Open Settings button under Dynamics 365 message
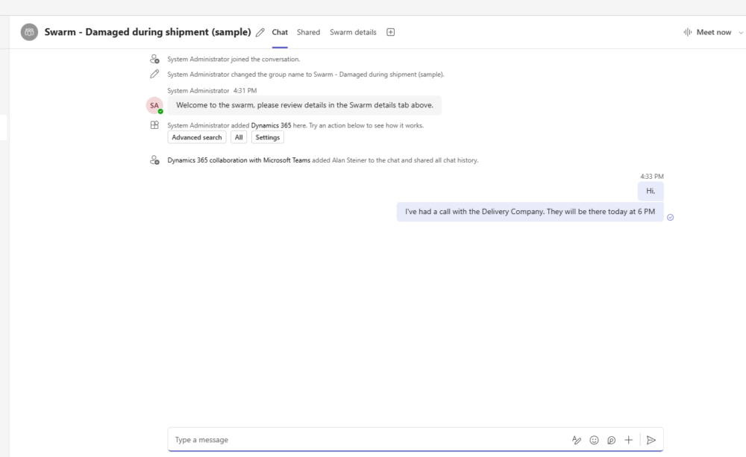The width and height of the screenshot is (746, 457). coord(267,137)
